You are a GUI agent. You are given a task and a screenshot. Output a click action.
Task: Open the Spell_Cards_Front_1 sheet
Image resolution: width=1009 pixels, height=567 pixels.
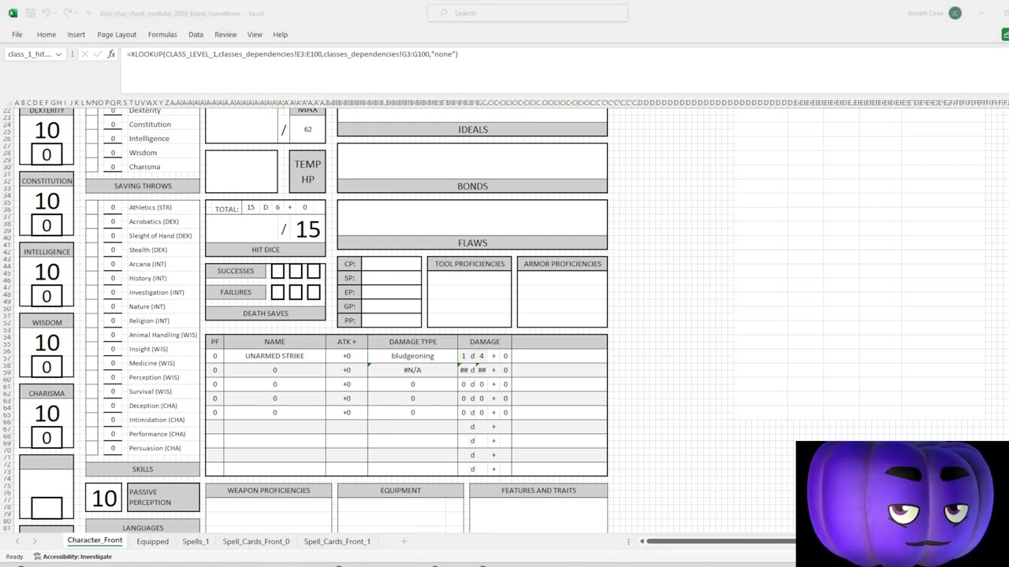click(x=337, y=541)
